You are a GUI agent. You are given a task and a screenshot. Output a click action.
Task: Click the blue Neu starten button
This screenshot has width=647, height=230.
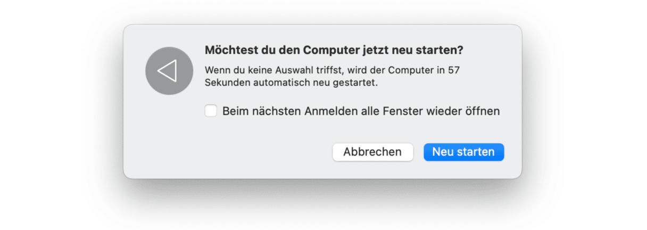(463, 152)
